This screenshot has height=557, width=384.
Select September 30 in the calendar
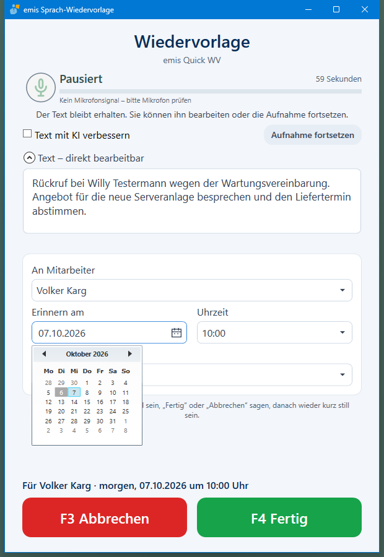[x=74, y=383]
